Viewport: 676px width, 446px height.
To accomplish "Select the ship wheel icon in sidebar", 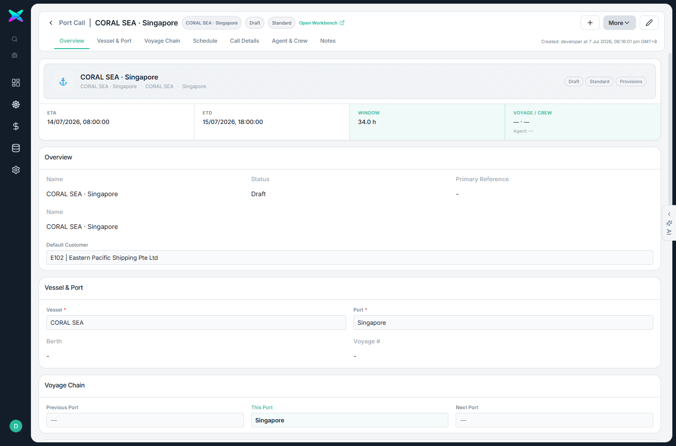I will pos(16,104).
